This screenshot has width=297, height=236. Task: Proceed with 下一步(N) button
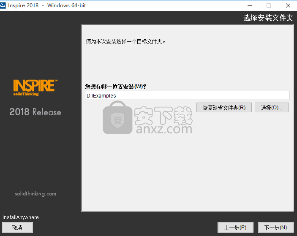[275, 228]
